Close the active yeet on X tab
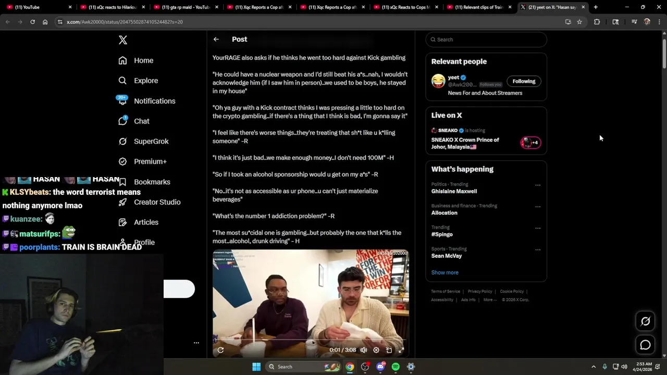Image resolution: width=667 pixels, height=375 pixels. (x=583, y=7)
